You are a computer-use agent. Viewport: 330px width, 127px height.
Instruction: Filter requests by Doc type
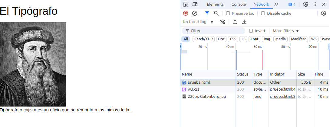click(221, 39)
